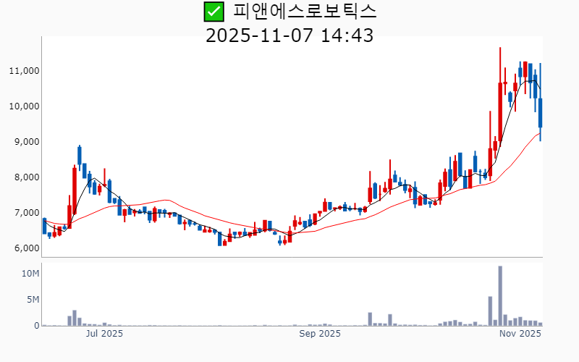Click the 2025-11-07 14:43 timestamp
This screenshot has width=579, height=362.
(x=289, y=35)
